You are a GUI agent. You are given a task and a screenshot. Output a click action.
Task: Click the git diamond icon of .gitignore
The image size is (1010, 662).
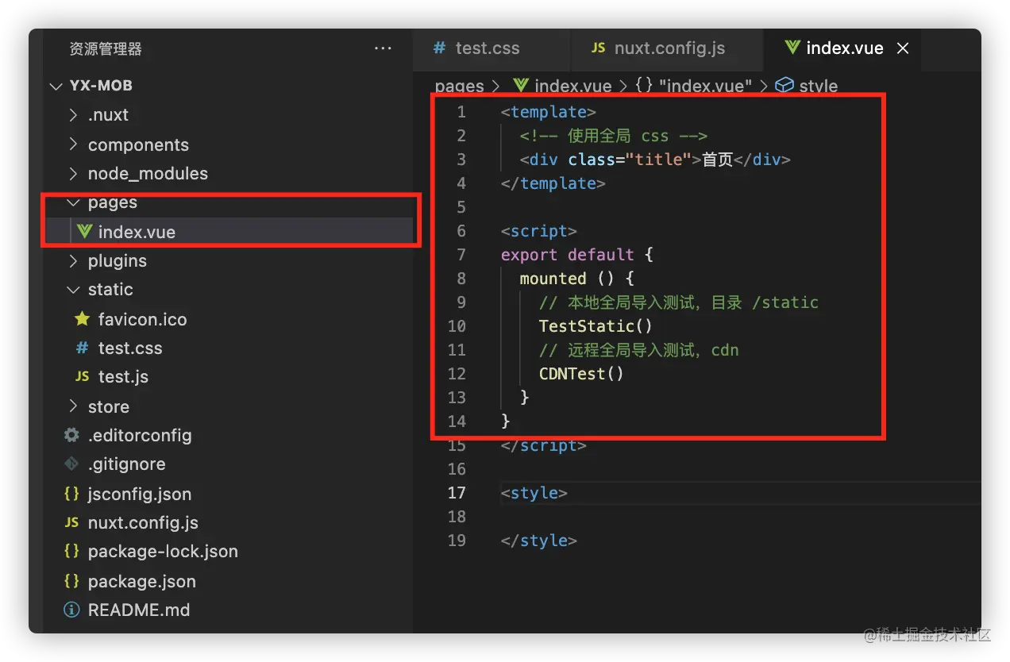[71, 464]
